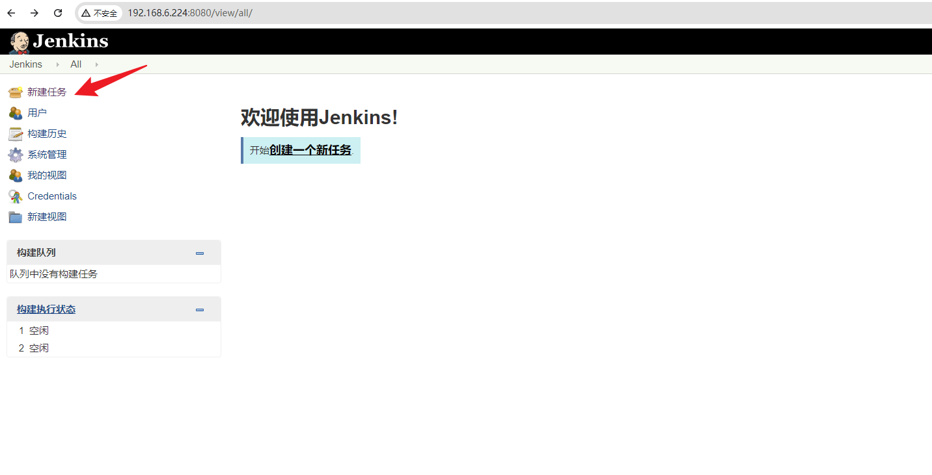Click the Credentials keys icon
The height and width of the screenshot is (475, 932).
click(x=16, y=196)
